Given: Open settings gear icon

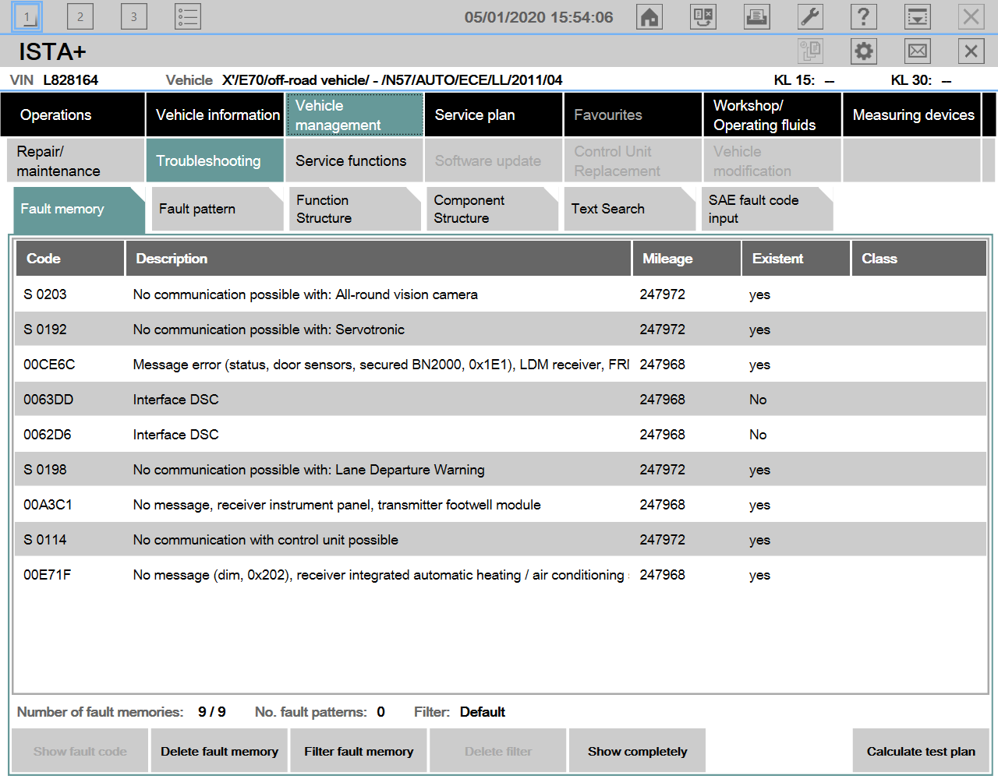Looking at the screenshot, I should pos(864,51).
